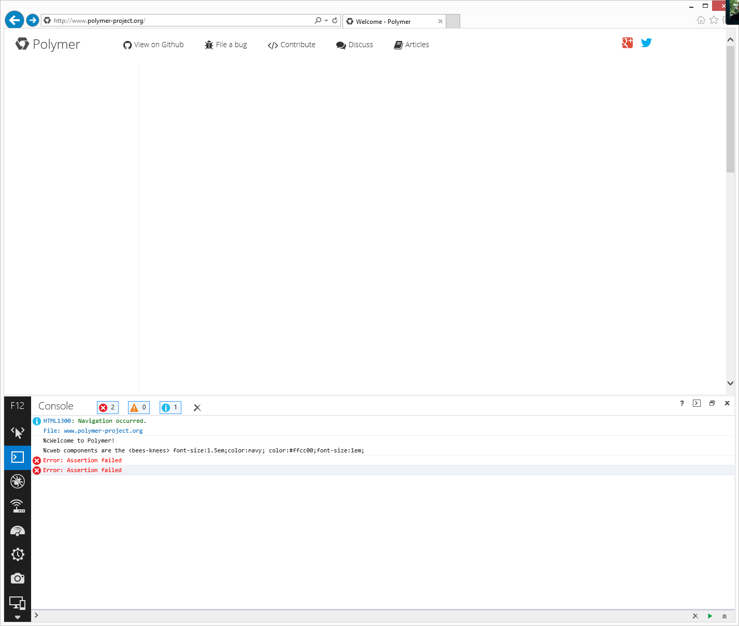This screenshot has height=626, width=739.
Task: Toggle the console pane icon in F12 header
Action: 697,403
